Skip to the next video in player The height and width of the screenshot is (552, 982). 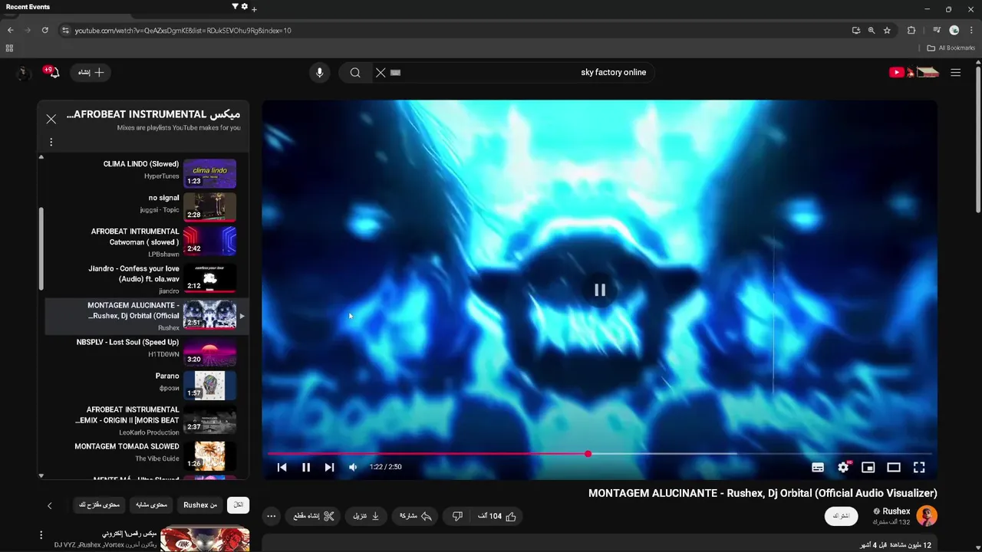[329, 467]
